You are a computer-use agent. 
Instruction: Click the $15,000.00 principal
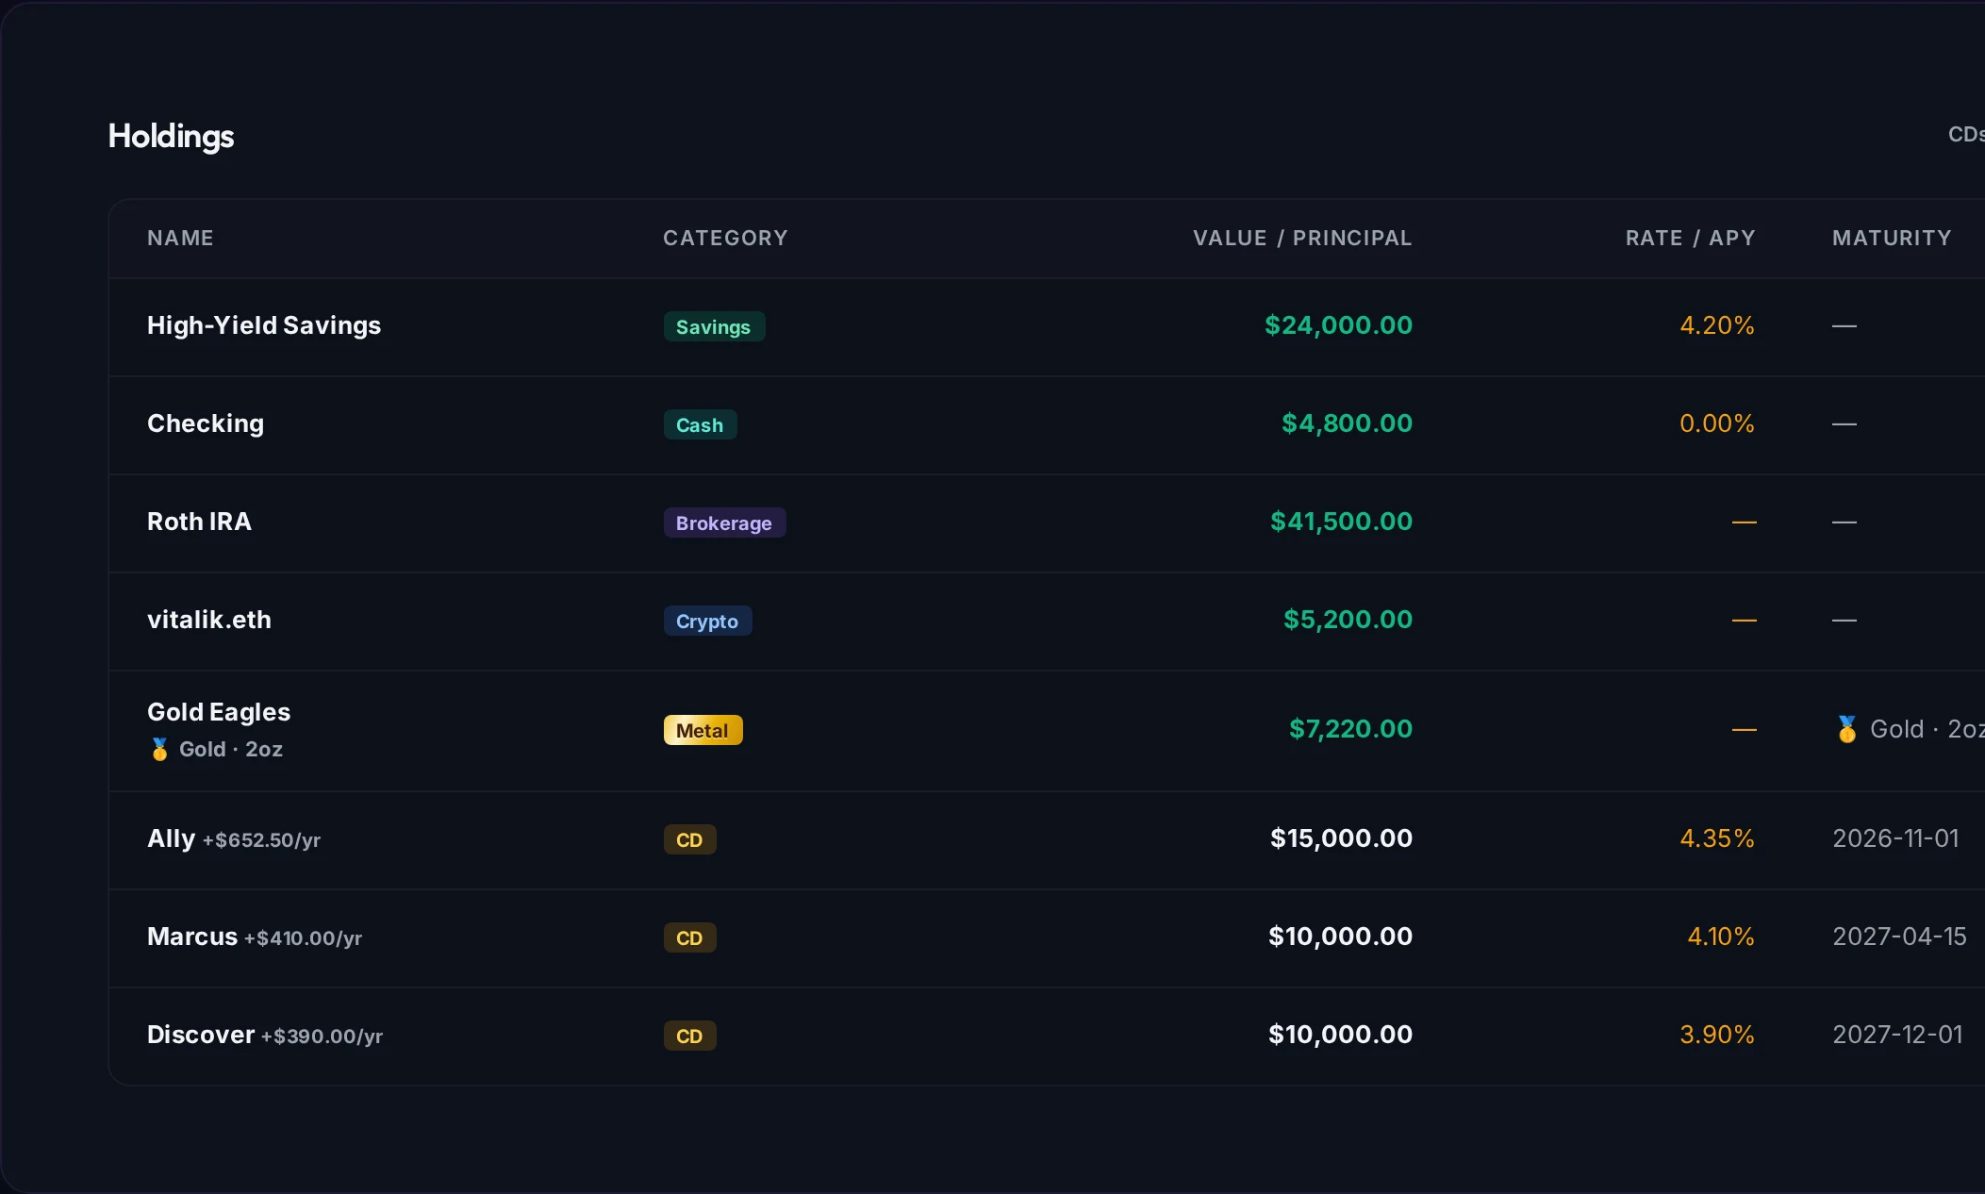click(1341, 838)
